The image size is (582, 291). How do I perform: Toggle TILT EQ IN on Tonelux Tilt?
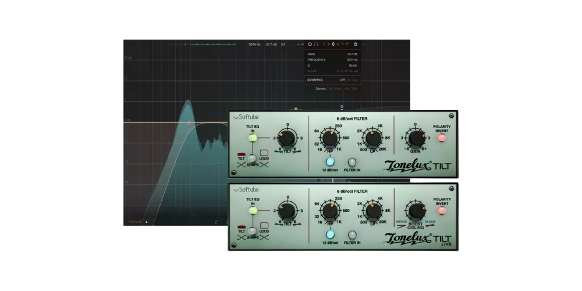[x=253, y=138]
